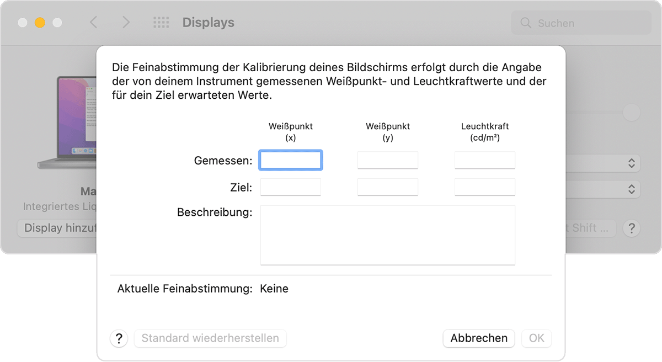Click the back arrow in the toolbar
Image resolution: width=662 pixels, height=362 pixels.
click(x=93, y=23)
